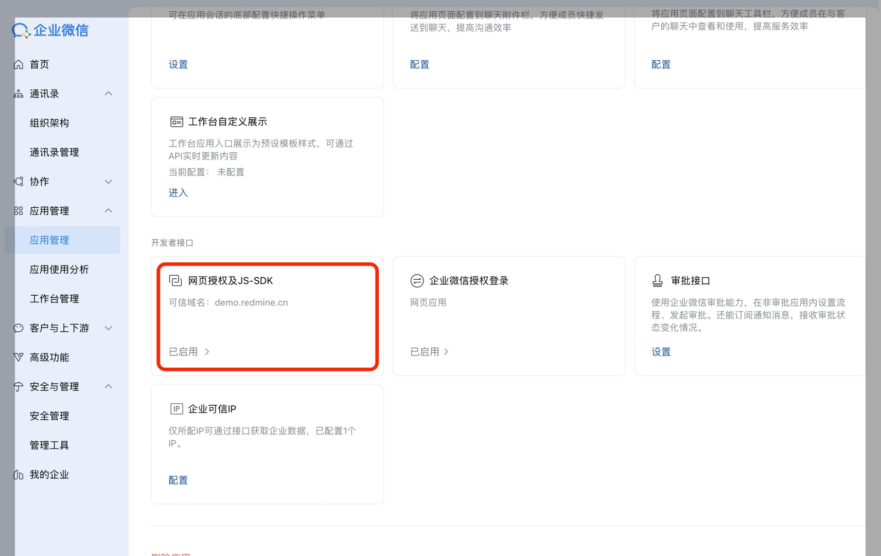Click the 网页授权及JS-SDK card title
Image resolution: width=881 pixels, height=556 pixels.
(x=231, y=281)
